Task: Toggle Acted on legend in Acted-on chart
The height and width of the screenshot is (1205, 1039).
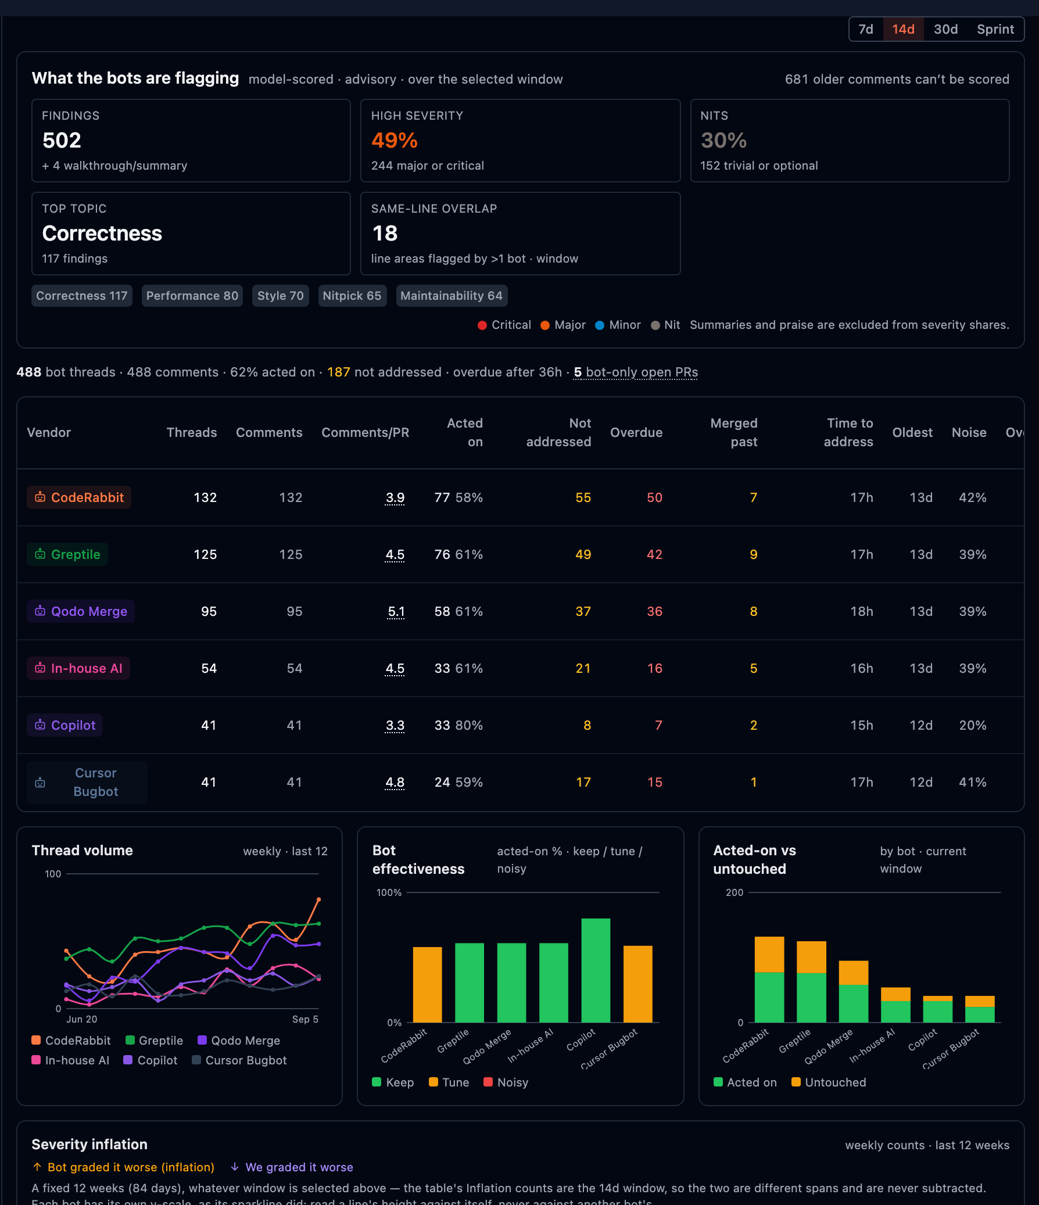Action: (744, 1082)
